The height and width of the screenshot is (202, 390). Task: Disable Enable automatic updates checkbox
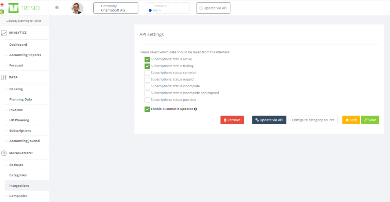(x=147, y=109)
